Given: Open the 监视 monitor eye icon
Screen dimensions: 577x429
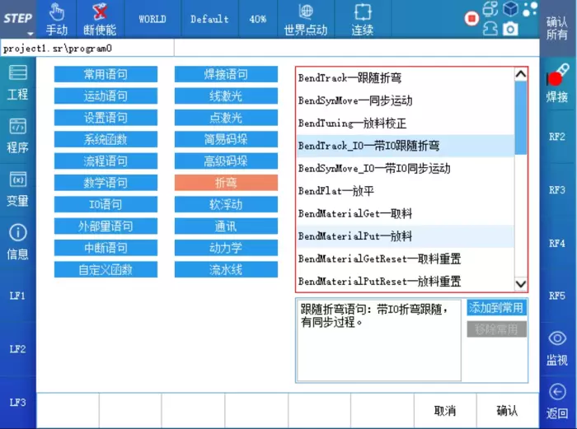Looking at the screenshot, I should pyautogui.click(x=557, y=348).
